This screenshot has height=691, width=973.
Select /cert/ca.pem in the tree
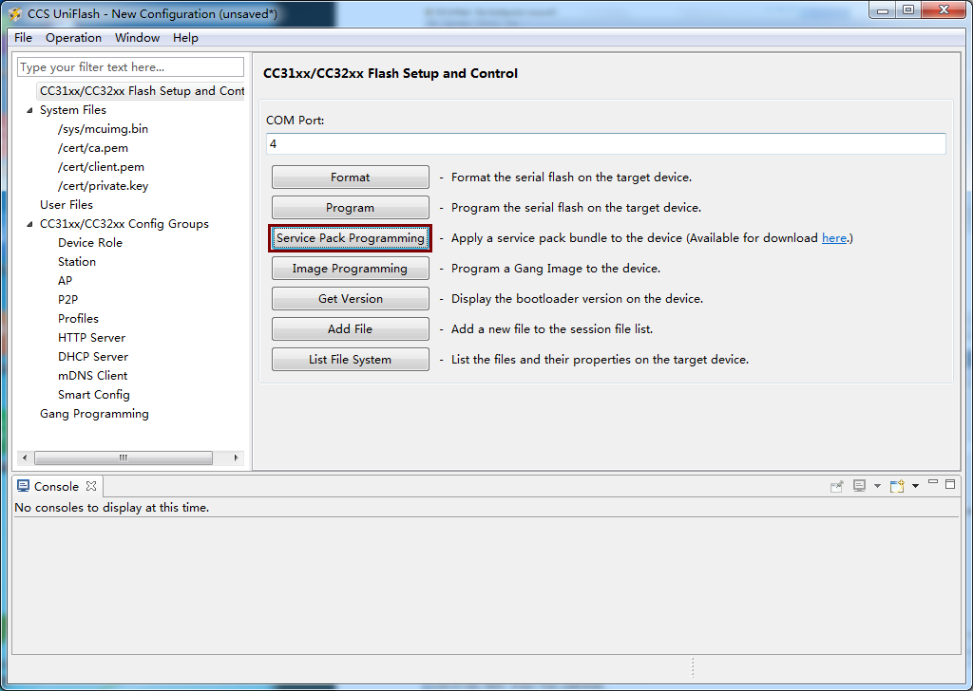[93, 148]
